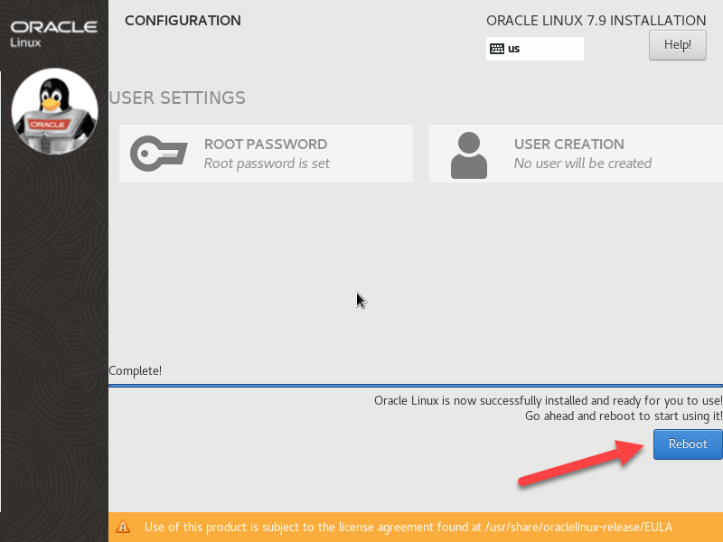Click the 'Root password is set' status

[x=267, y=164]
